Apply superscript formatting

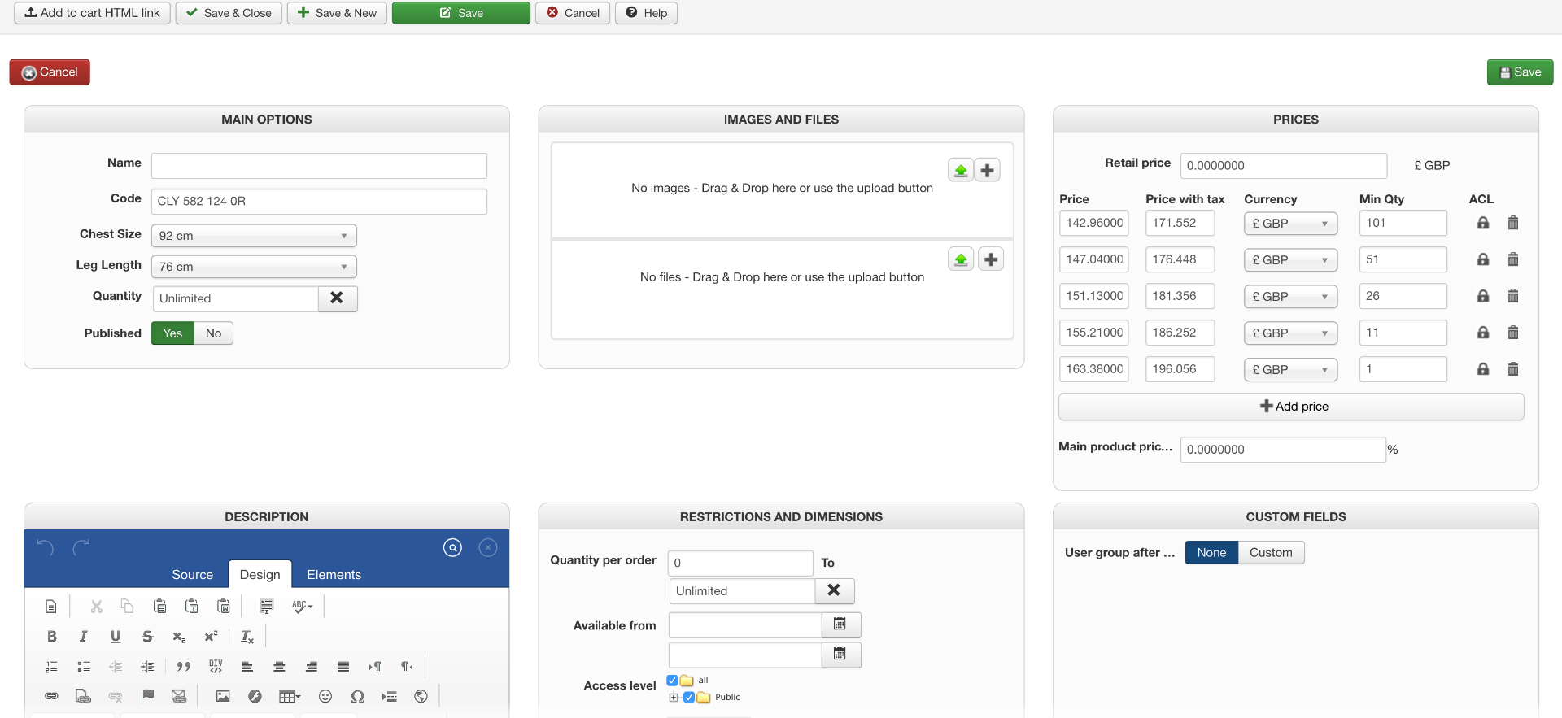(211, 637)
